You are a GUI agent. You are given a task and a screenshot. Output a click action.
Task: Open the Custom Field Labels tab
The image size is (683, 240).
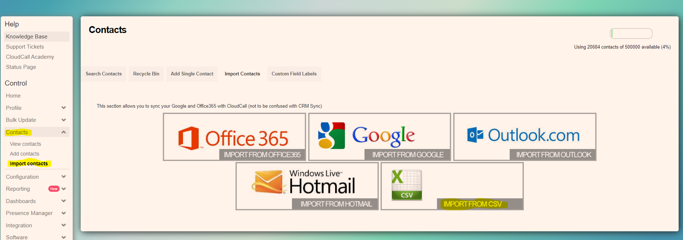(x=294, y=74)
